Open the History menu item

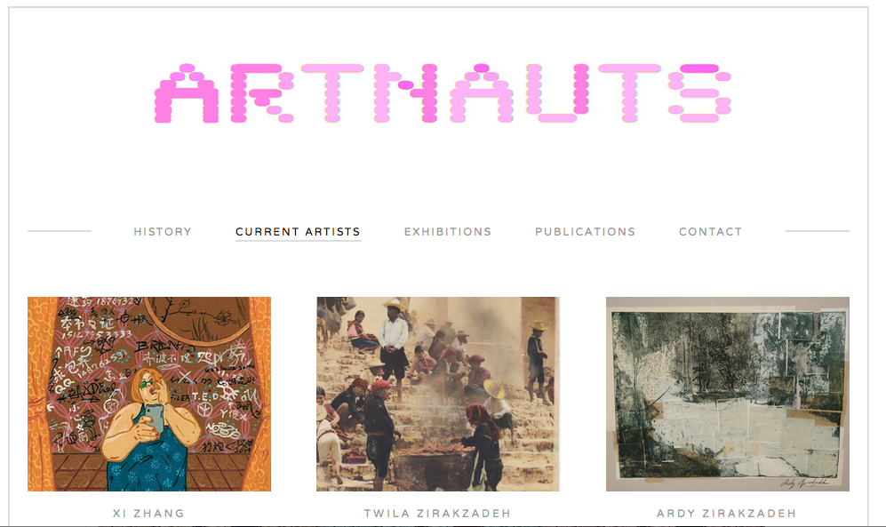coord(163,232)
